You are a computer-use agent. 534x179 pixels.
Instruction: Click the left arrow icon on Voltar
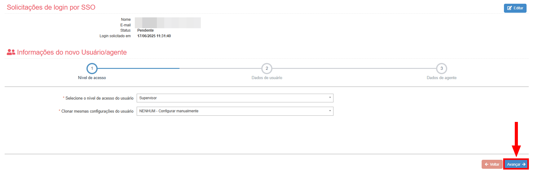[487, 164]
